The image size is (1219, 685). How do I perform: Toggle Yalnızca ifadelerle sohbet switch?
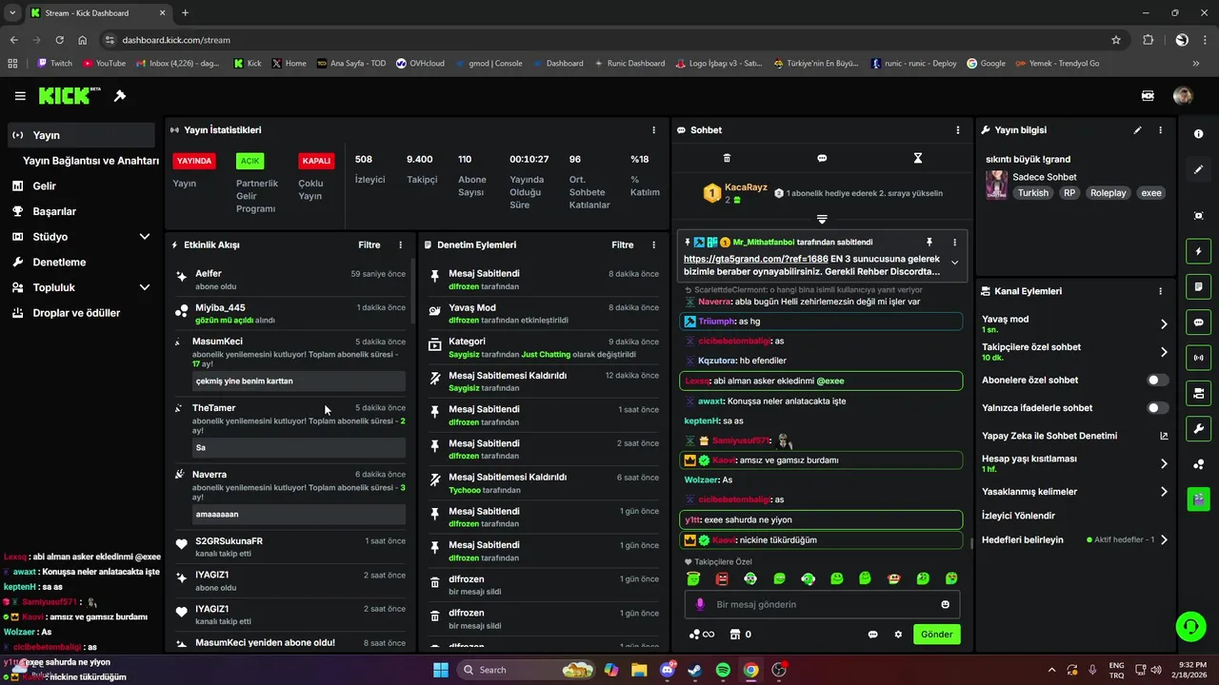coord(1157,408)
